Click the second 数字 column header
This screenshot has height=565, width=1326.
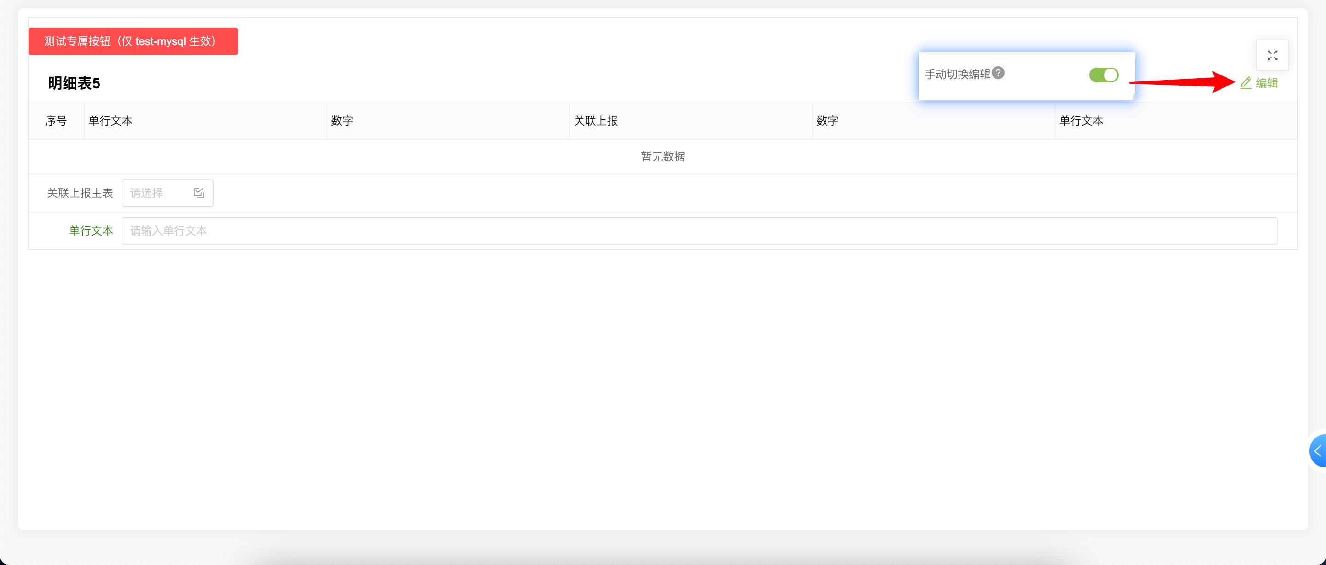click(934, 121)
